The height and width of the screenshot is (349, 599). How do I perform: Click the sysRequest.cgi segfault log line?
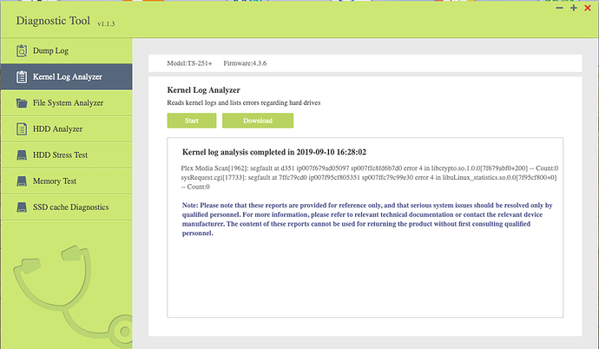click(369, 182)
